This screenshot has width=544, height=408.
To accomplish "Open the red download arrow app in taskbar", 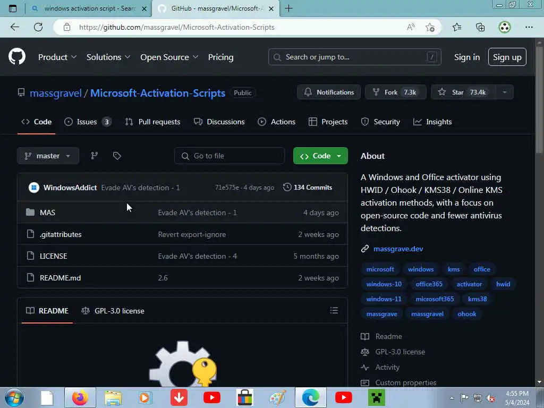I will (x=179, y=397).
